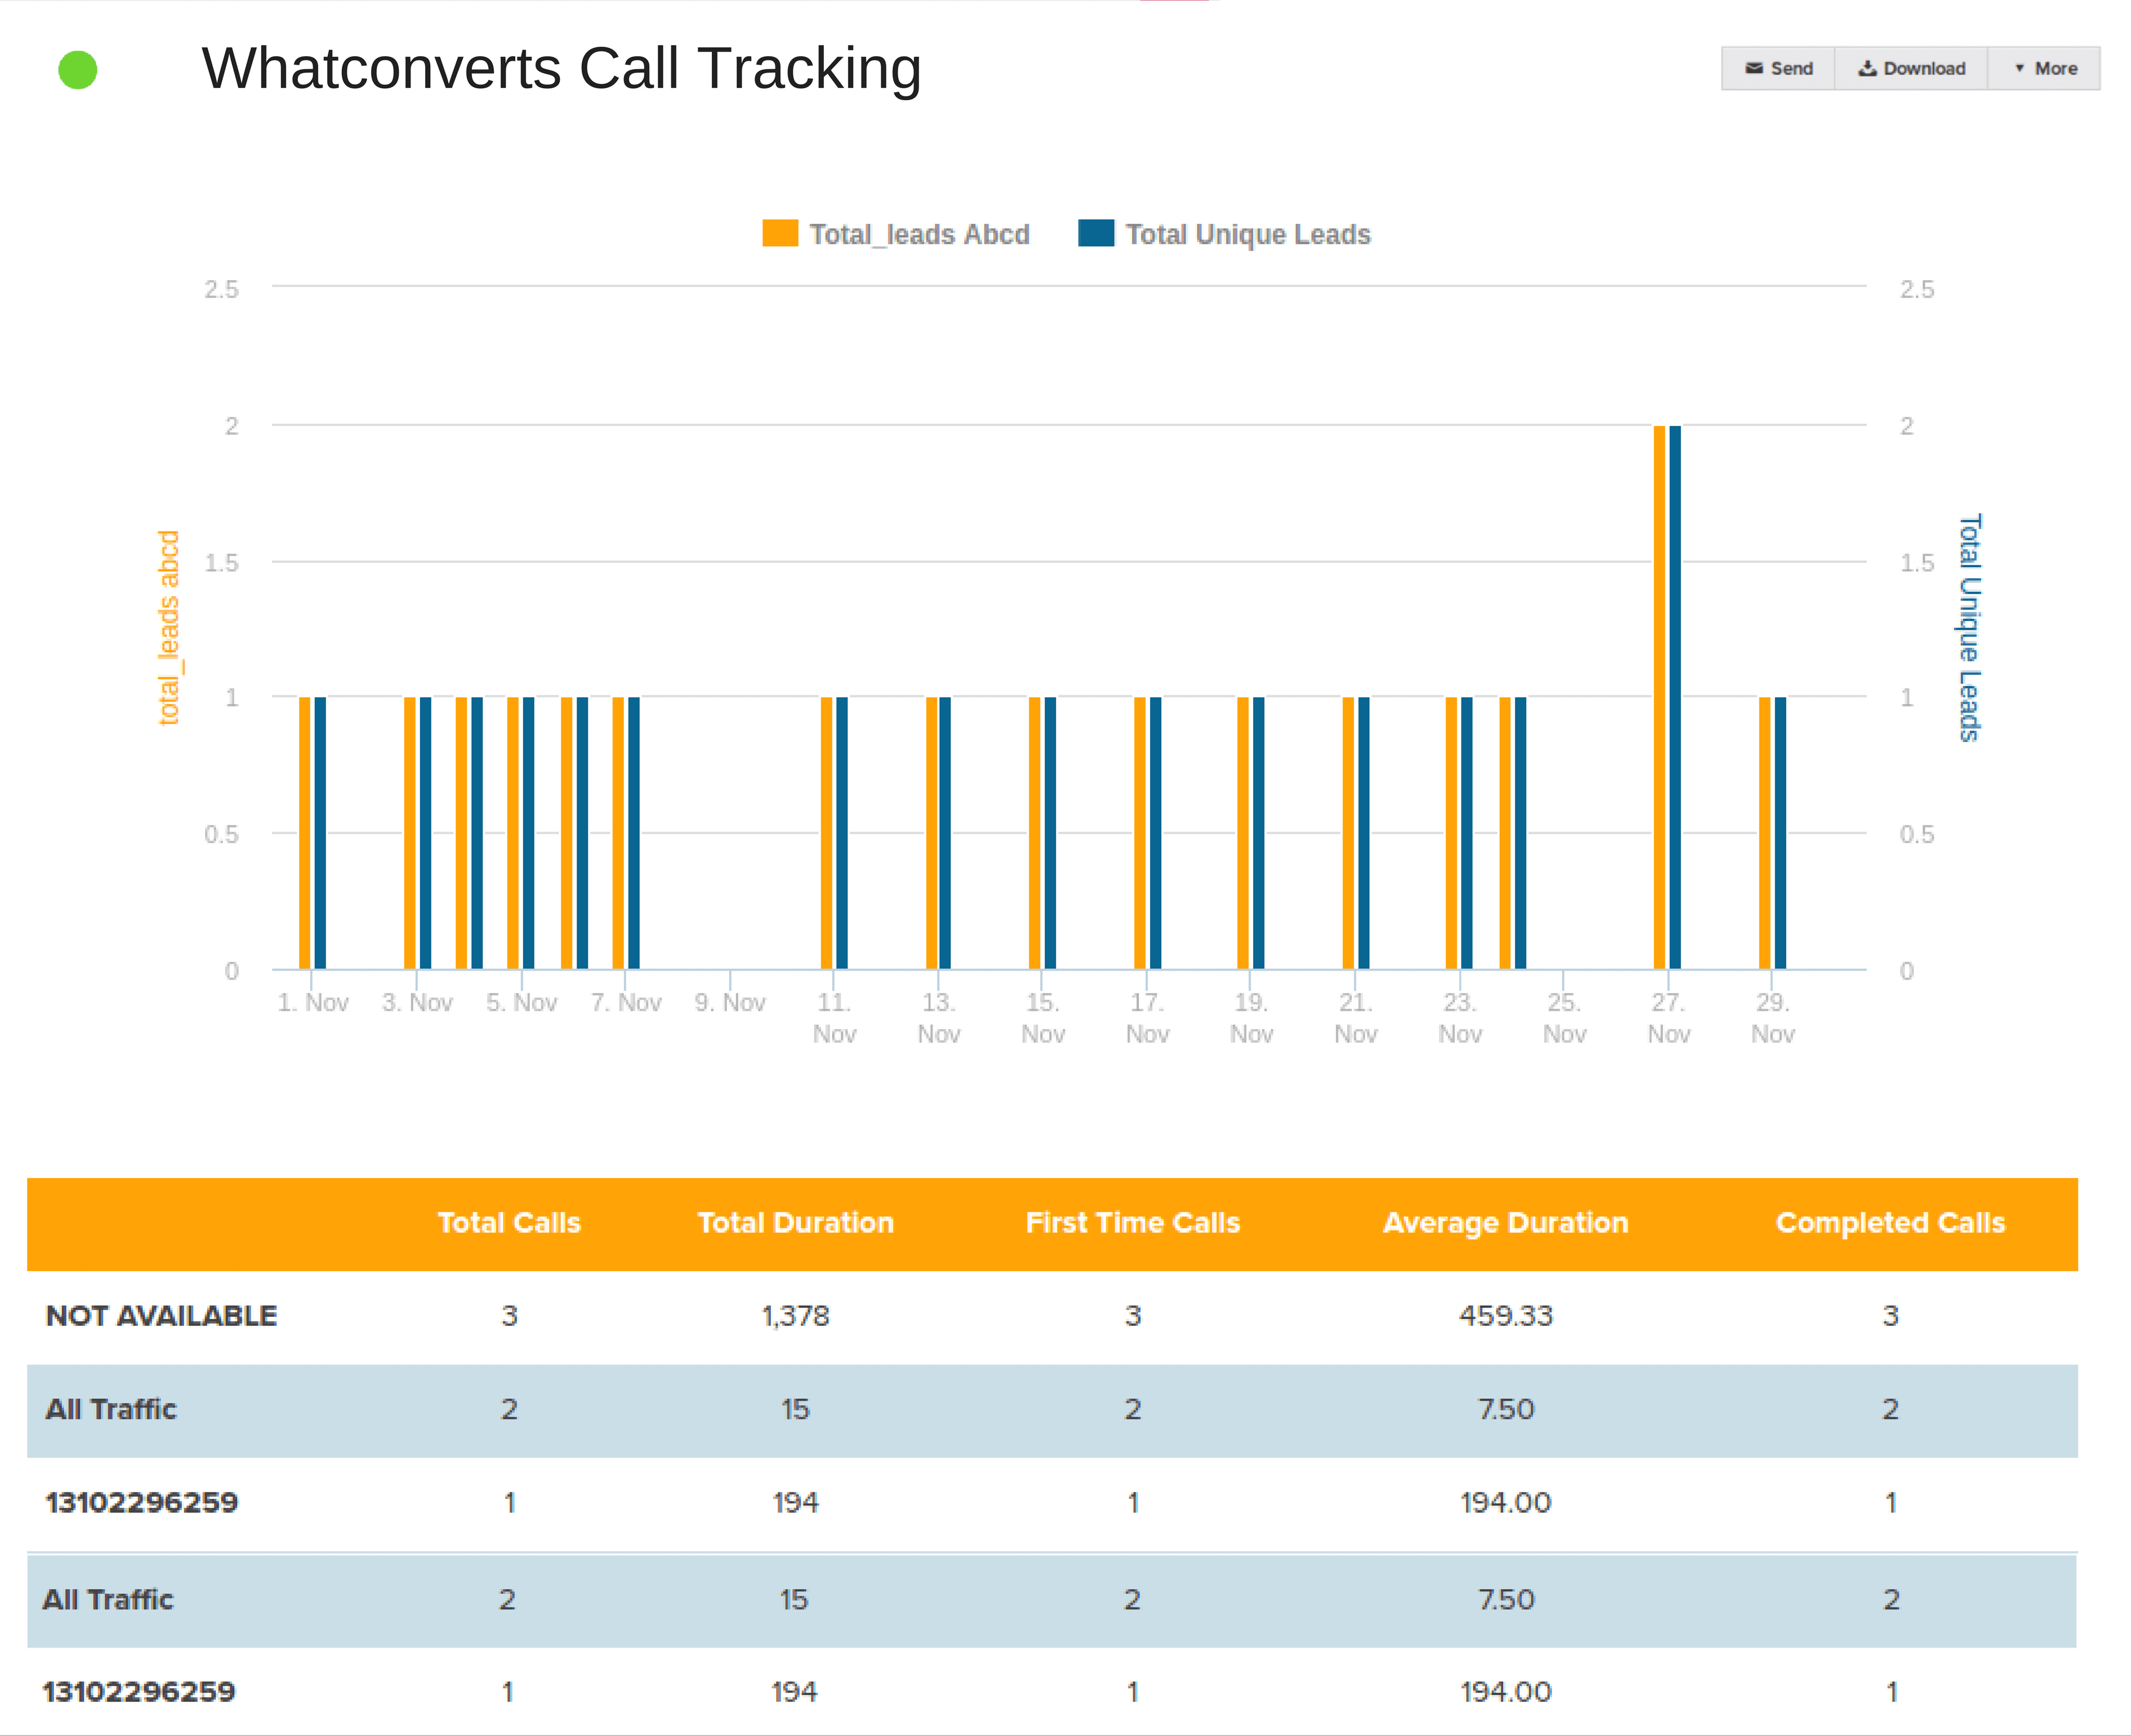The width and height of the screenshot is (2131, 1736).
Task: Click the blue Total Unique Leads legend swatch
Action: click(x=1096, y=233)
